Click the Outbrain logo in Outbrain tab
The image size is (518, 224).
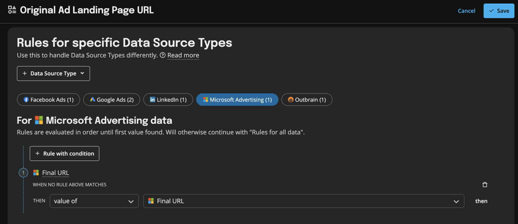point(290,100)
